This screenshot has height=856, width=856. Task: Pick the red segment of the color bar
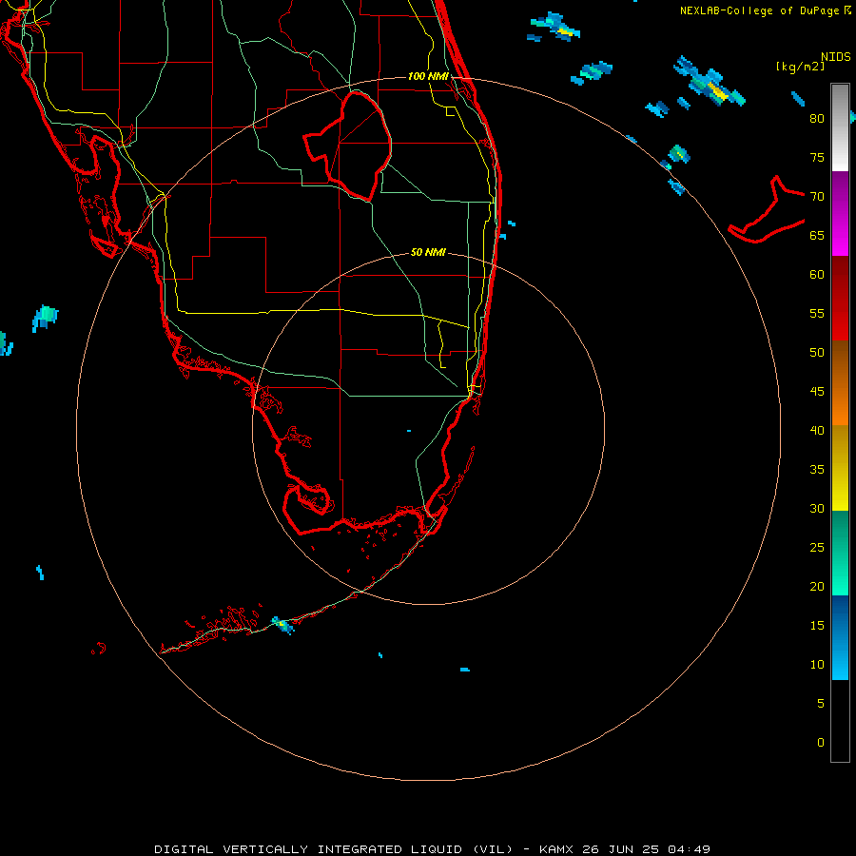[840, 298]
